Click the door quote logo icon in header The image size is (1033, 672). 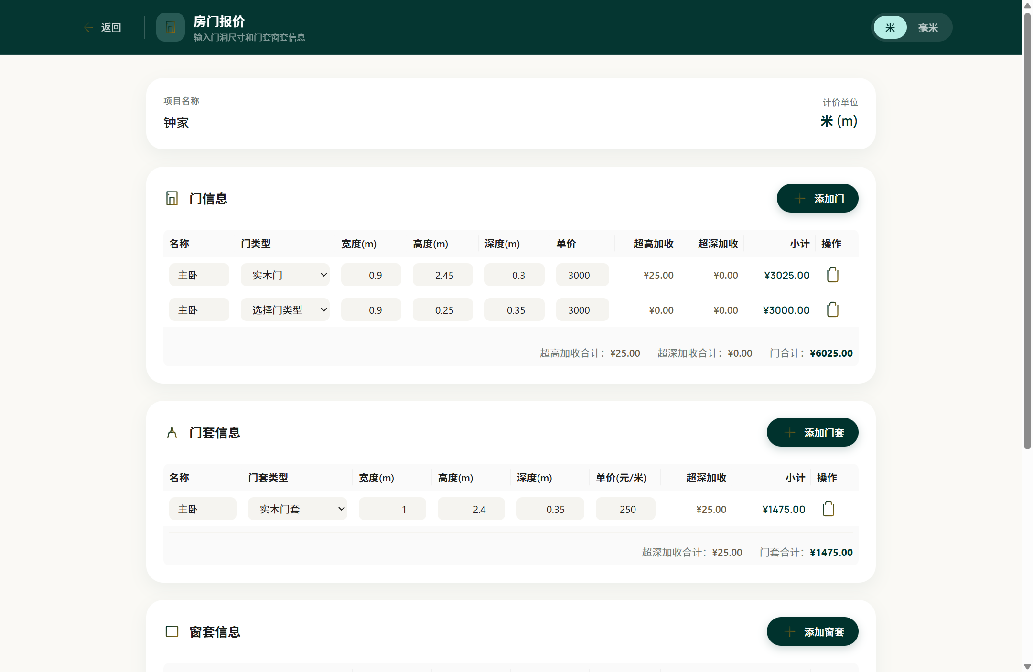[x=171, y=27]
